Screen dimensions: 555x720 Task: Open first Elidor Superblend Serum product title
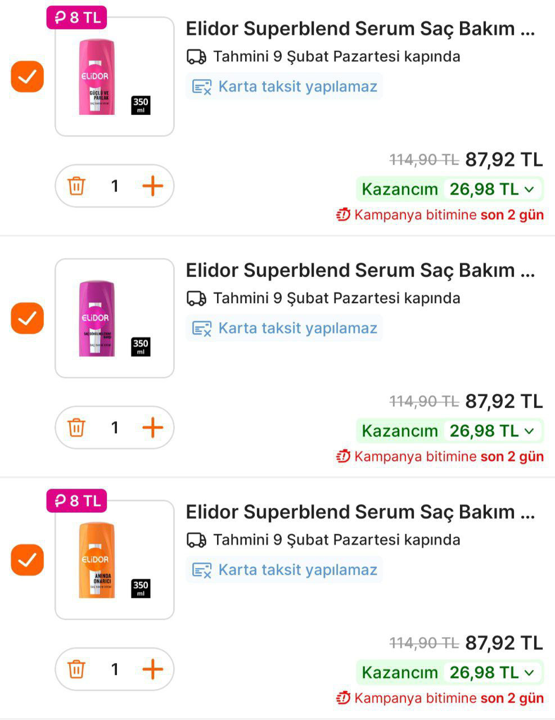tap(360, 29)
